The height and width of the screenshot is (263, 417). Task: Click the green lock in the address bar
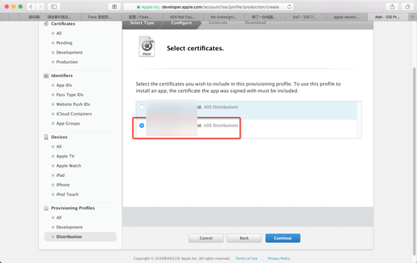click(x=138, y=7)
